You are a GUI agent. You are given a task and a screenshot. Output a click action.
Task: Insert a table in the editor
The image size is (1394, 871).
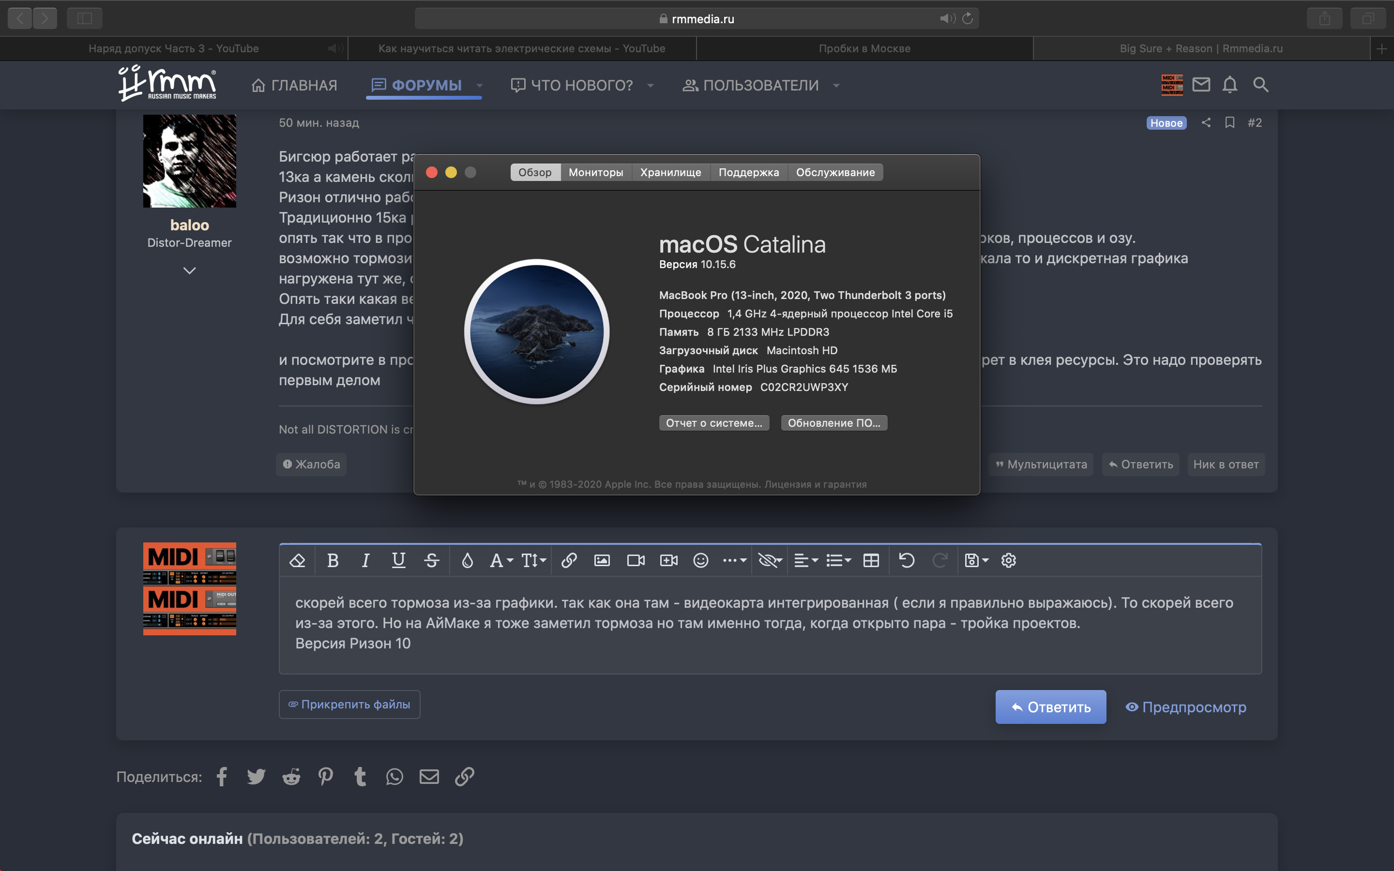[871, 560]
